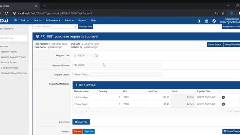Open Help in navbar
This screenshot has width=240, height=135.
(x=93, y=20)
